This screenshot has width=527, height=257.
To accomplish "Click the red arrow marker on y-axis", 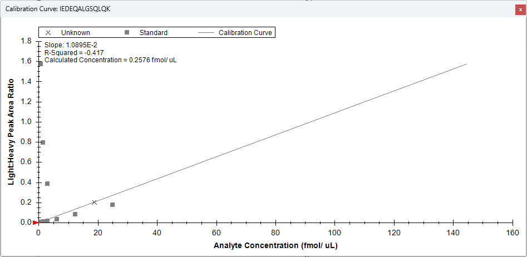I will (36, 223).
